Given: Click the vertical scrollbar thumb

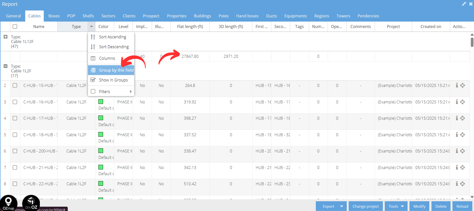Looking at the screenshot, I should tap(472, 42).
